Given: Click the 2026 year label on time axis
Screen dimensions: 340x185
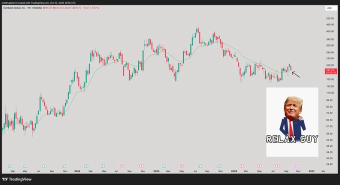Looking at the screenshot, I should click(x=234, y=171).
